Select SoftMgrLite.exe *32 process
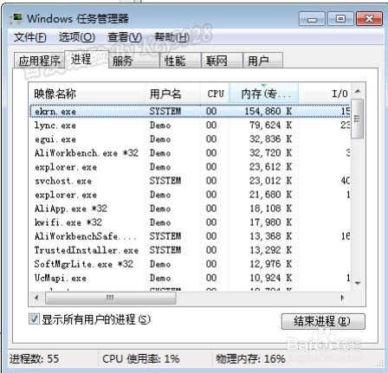388x373 pixels. coord(190,264)
